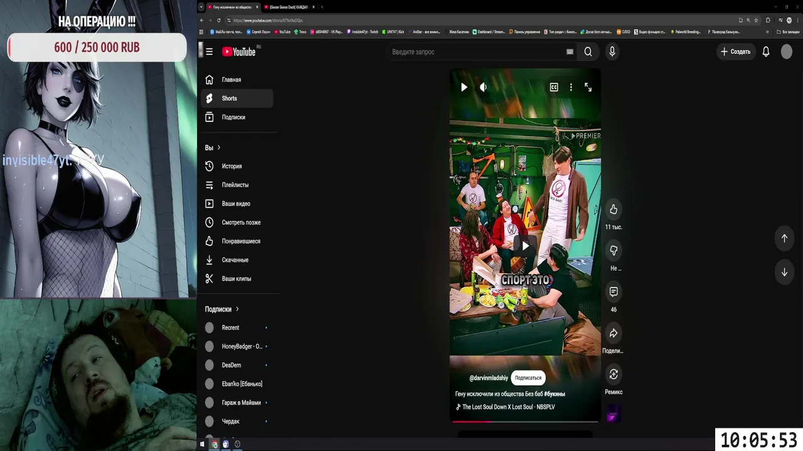
Task: Dislike the Short with thumbs down
Action: tap(614, 251)
